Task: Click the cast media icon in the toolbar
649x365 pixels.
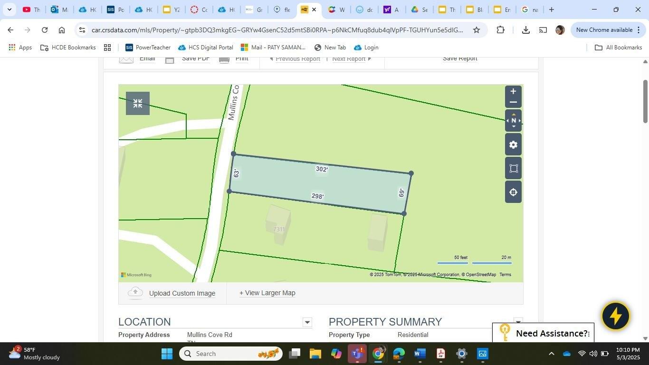Action: [x=543, y=30]
